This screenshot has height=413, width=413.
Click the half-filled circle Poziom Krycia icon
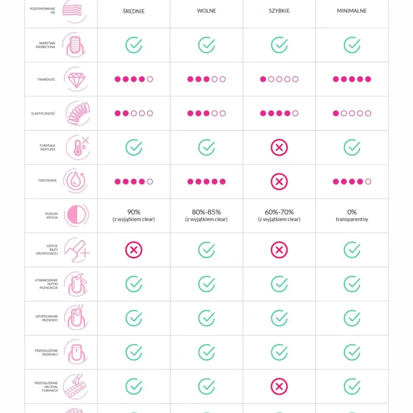click(x=76, y=215)
